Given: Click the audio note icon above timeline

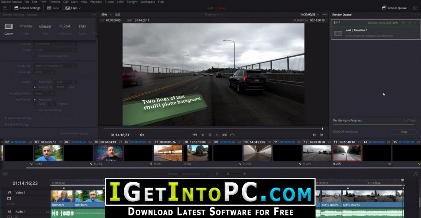Looking at the screenshot, I should point(416,174).
